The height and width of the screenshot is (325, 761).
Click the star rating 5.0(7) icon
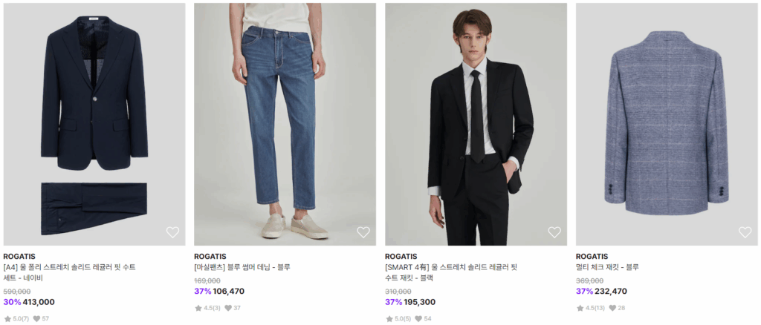[x=7, y=319]
